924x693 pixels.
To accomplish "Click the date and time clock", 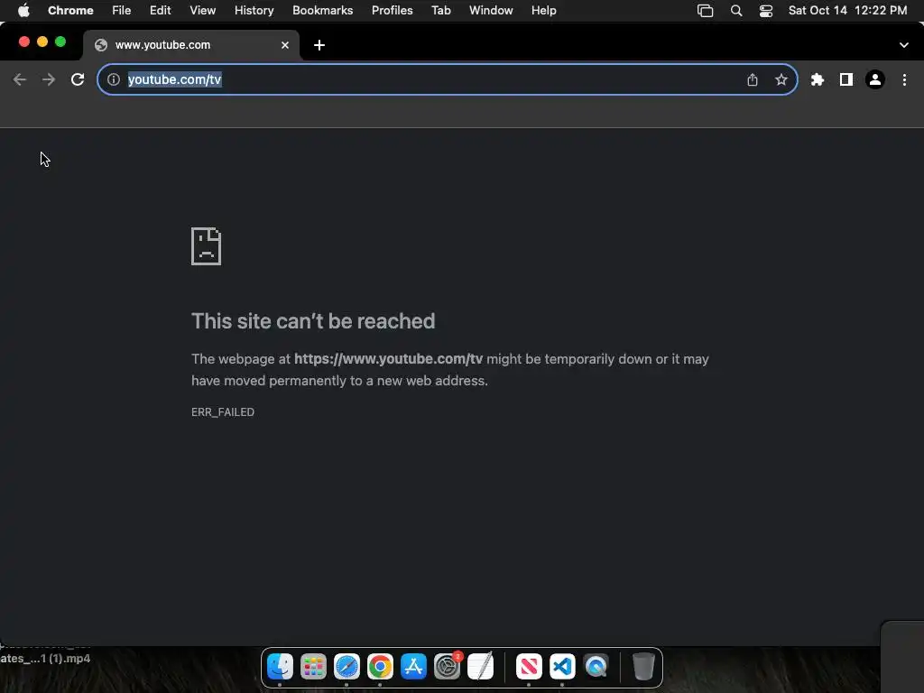I will click(847, 11).
